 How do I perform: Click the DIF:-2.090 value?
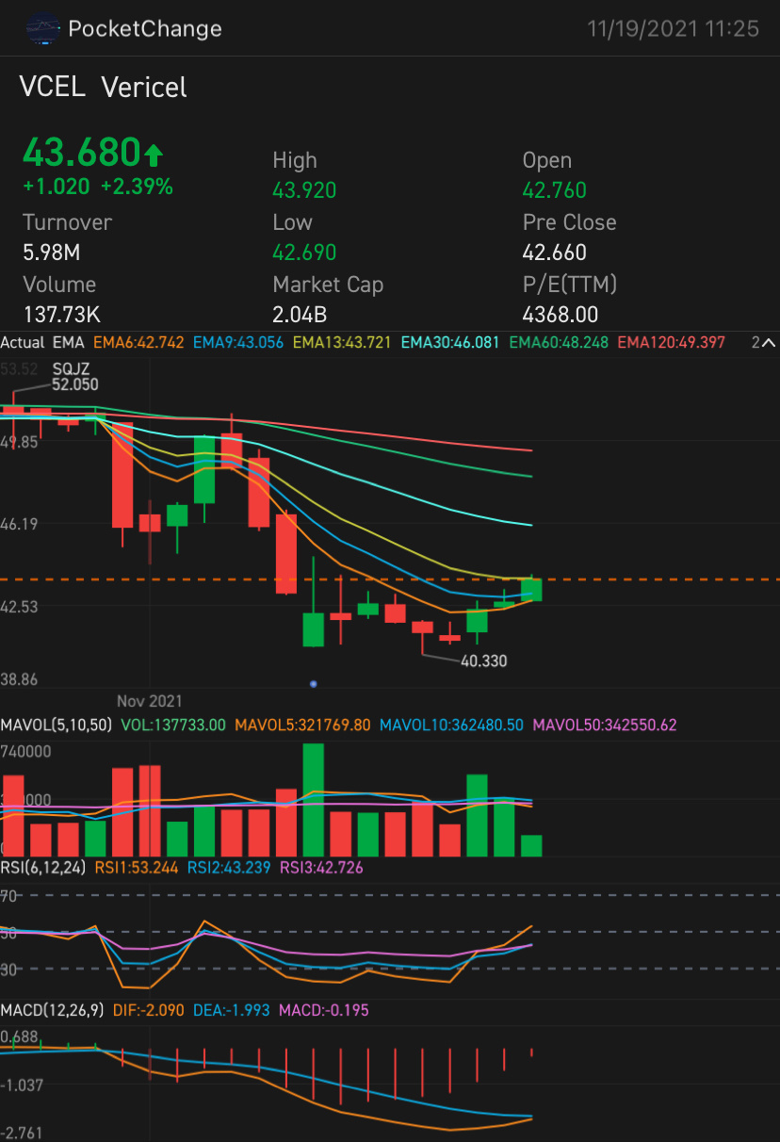[x=148, y=1010]
